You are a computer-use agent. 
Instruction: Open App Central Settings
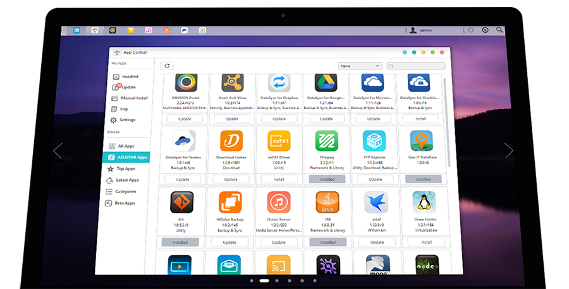pyautogui.click(x=123, y=120)
